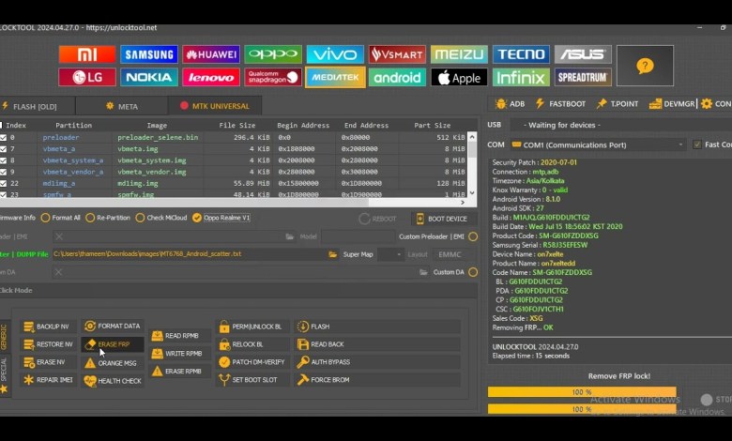Click the partition table horizontal scrollbar
Viewport: 732px width, 441px height.
click(184, 203)
